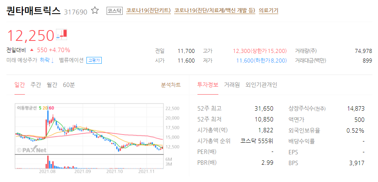Click the 미래 예상주가 label
Screen dimensions: 378x182
pyautogui.click(x=22, y=60)
